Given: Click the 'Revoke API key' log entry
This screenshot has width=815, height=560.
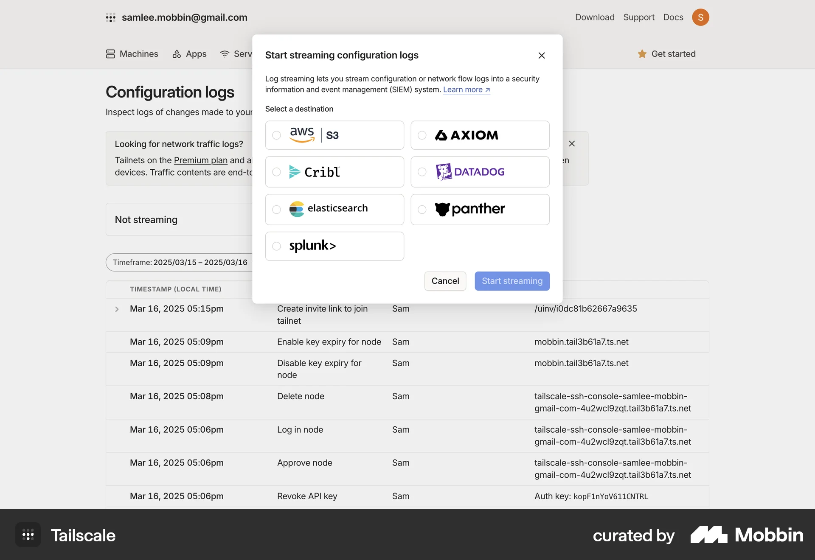Looking at the screenshot, I should pyautogui.click(x=307, y=496).
